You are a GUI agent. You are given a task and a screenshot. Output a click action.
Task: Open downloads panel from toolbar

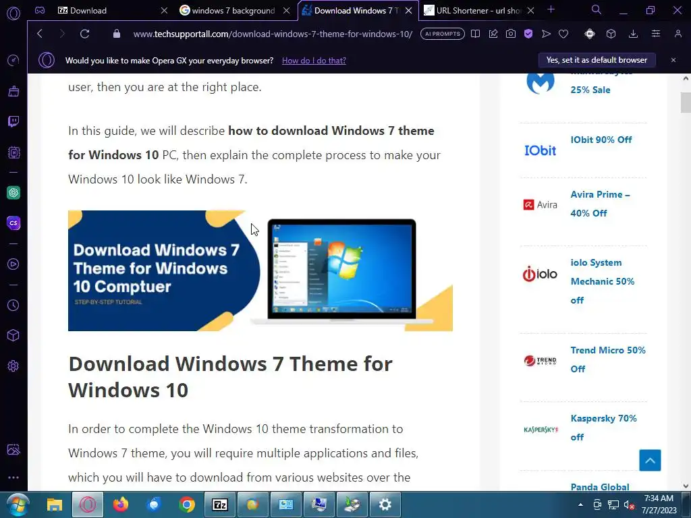click(633, 34)
